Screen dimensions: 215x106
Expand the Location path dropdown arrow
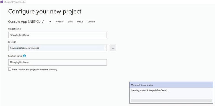click(x=105, y=48)
